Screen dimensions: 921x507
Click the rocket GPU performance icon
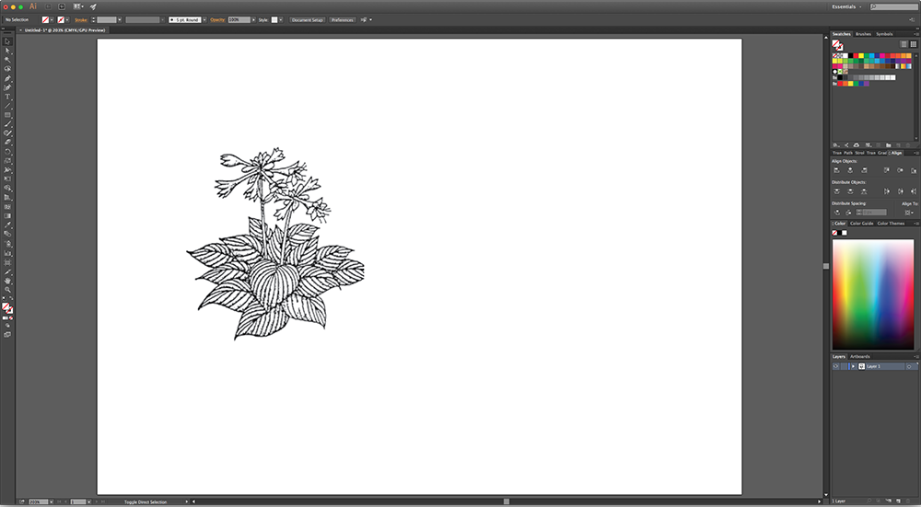click(93, 6)
